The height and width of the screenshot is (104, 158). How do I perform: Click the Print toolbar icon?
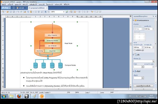pyautogui.click(x=14, y=12)
